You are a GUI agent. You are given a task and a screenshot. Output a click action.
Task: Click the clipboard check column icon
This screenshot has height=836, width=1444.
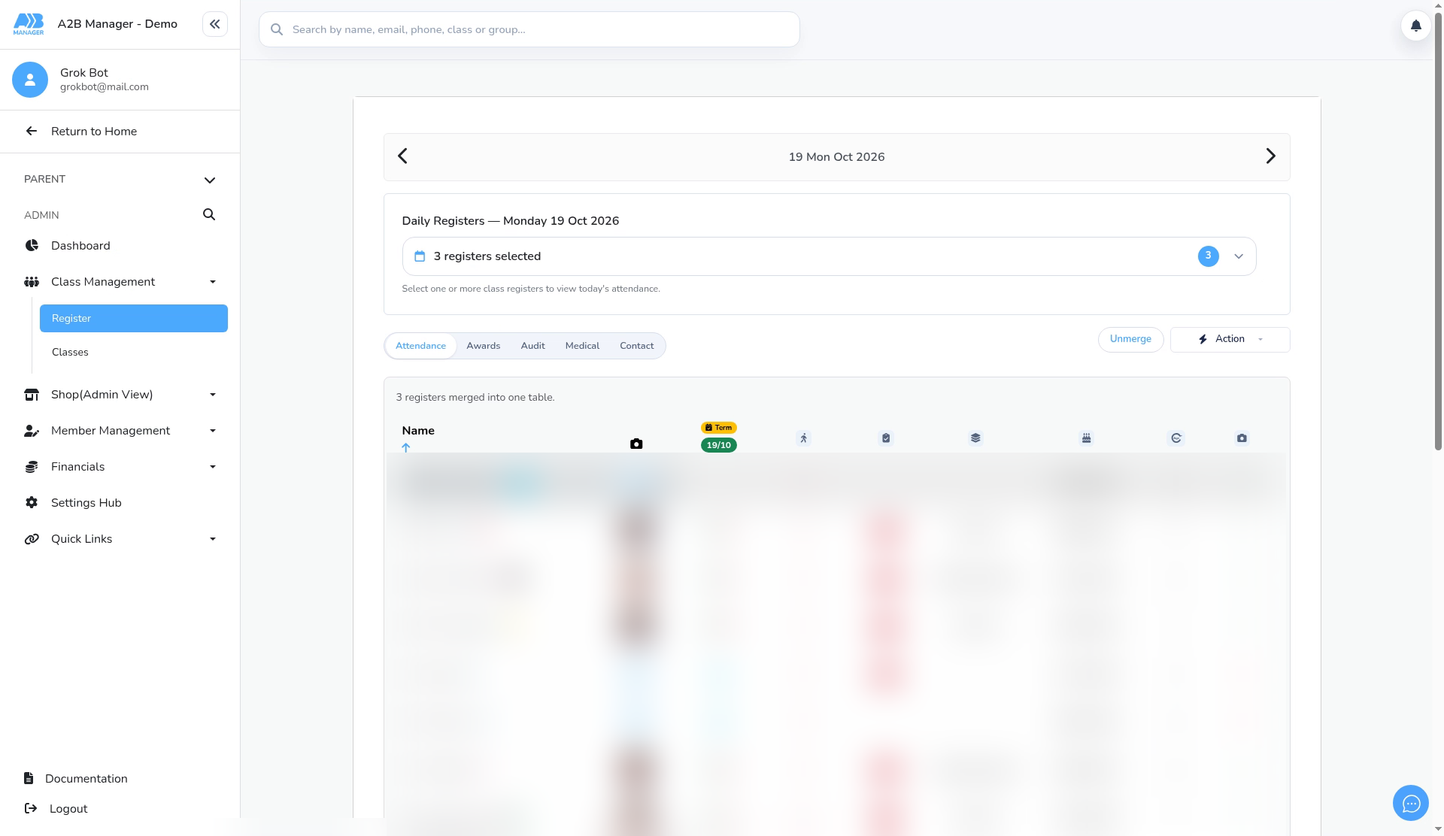[886, 438]
